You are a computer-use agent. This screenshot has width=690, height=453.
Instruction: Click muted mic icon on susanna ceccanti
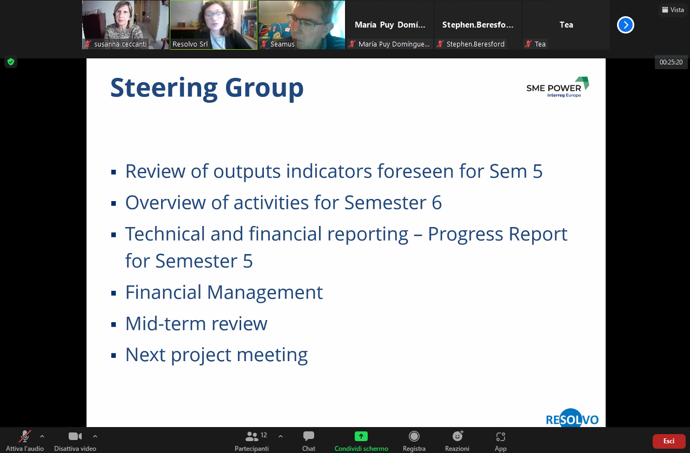pyautogui.click(x=88, y=44)
